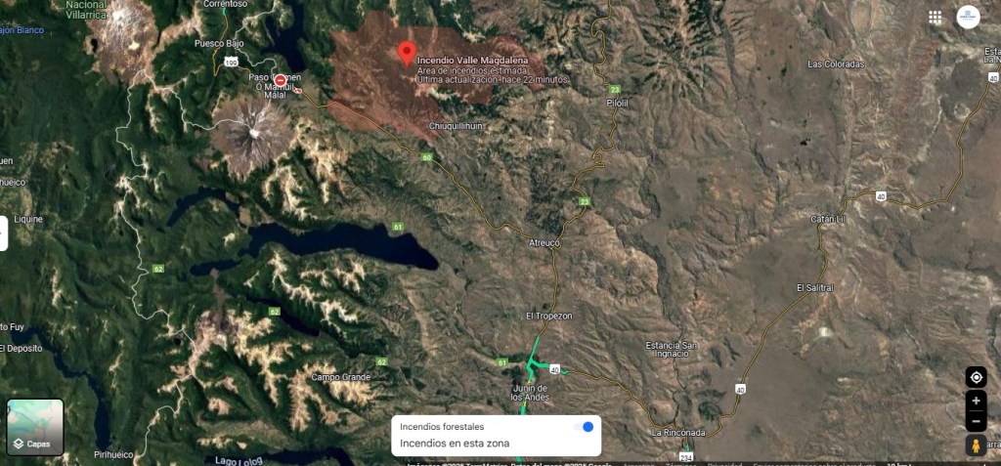Click the road closure icon near Paso Mamuil Malal
The height and width of the screenshot is (466, 1001).
(280, 80)
